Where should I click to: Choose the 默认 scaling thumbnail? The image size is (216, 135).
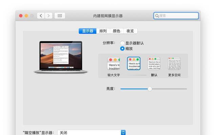(154, 63)
